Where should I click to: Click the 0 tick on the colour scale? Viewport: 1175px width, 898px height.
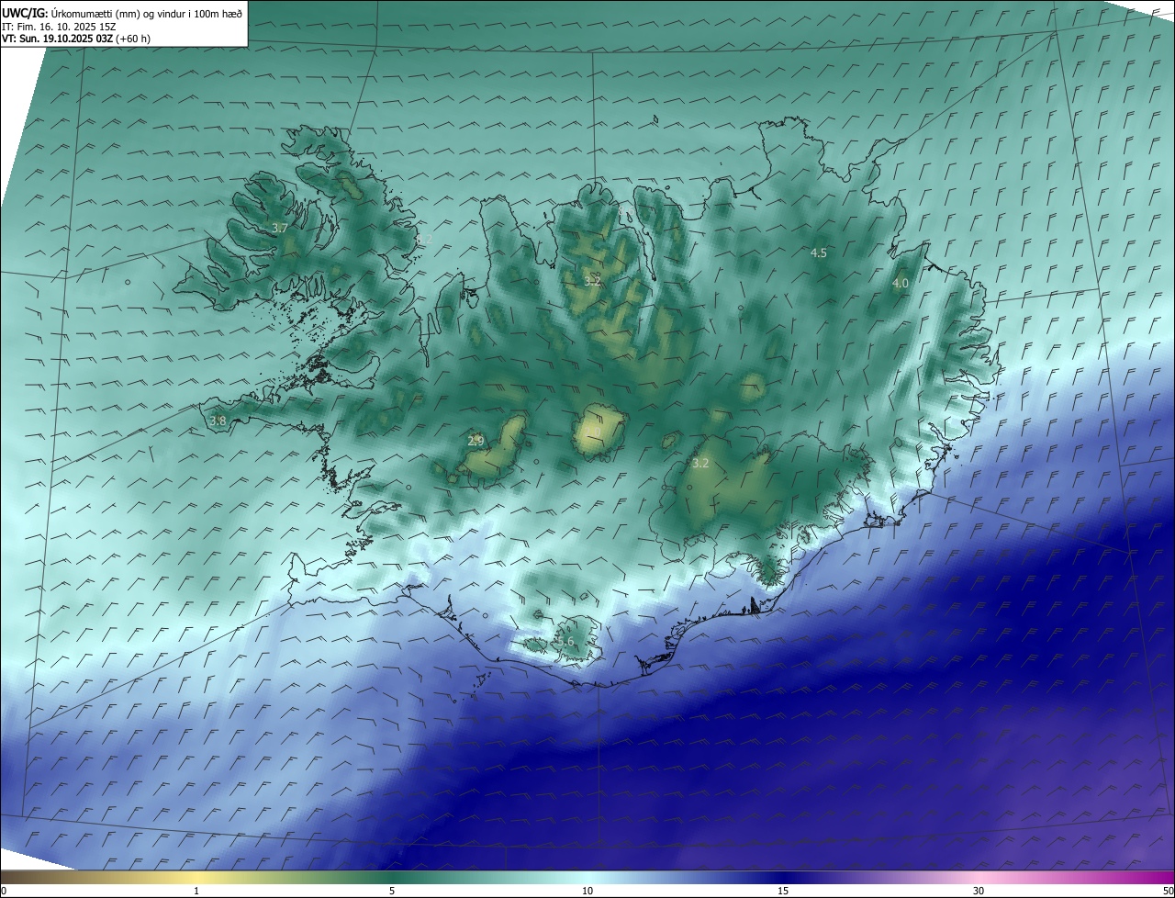tap(4, 891)
